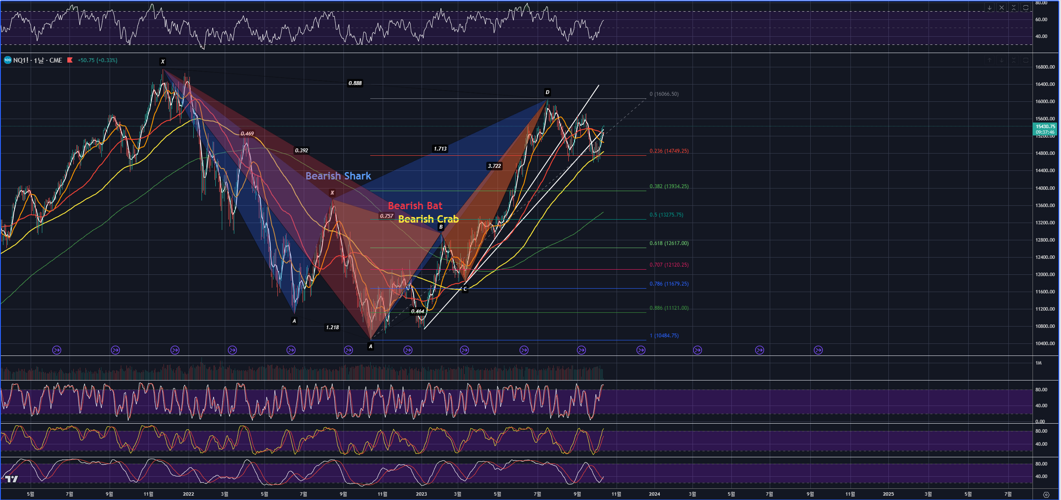Delete the RSI pane with X icon

[x=1001, y=8]
